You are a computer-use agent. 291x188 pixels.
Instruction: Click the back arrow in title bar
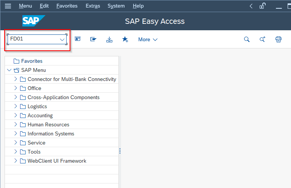point(251,6)
